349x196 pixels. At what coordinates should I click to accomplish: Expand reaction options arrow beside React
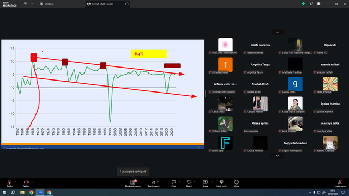click(194, 182)
